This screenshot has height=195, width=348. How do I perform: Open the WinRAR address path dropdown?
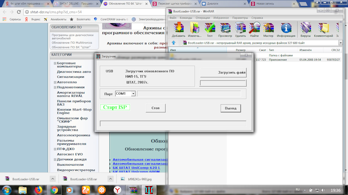(x=341, y=43)
